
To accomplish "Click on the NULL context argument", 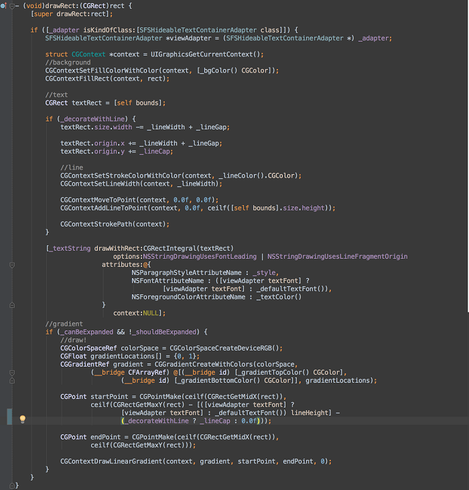I will (x=153, y=313).
